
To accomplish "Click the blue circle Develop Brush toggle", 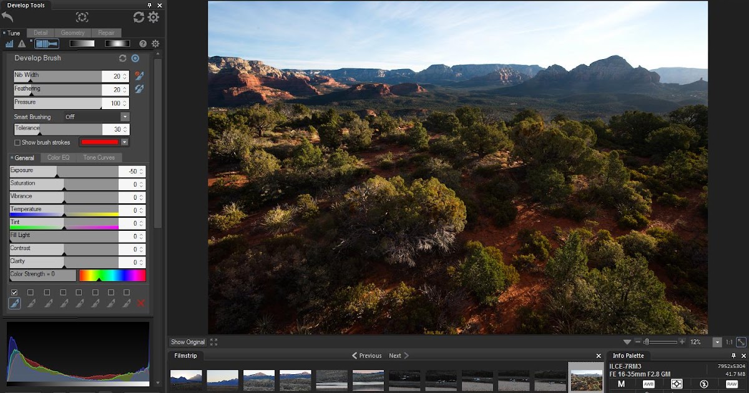I will [x=135, y=58].
